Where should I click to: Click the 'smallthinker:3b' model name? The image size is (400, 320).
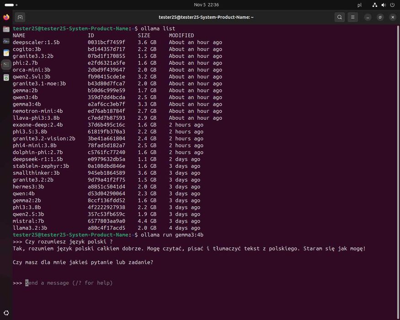point(36,173)
